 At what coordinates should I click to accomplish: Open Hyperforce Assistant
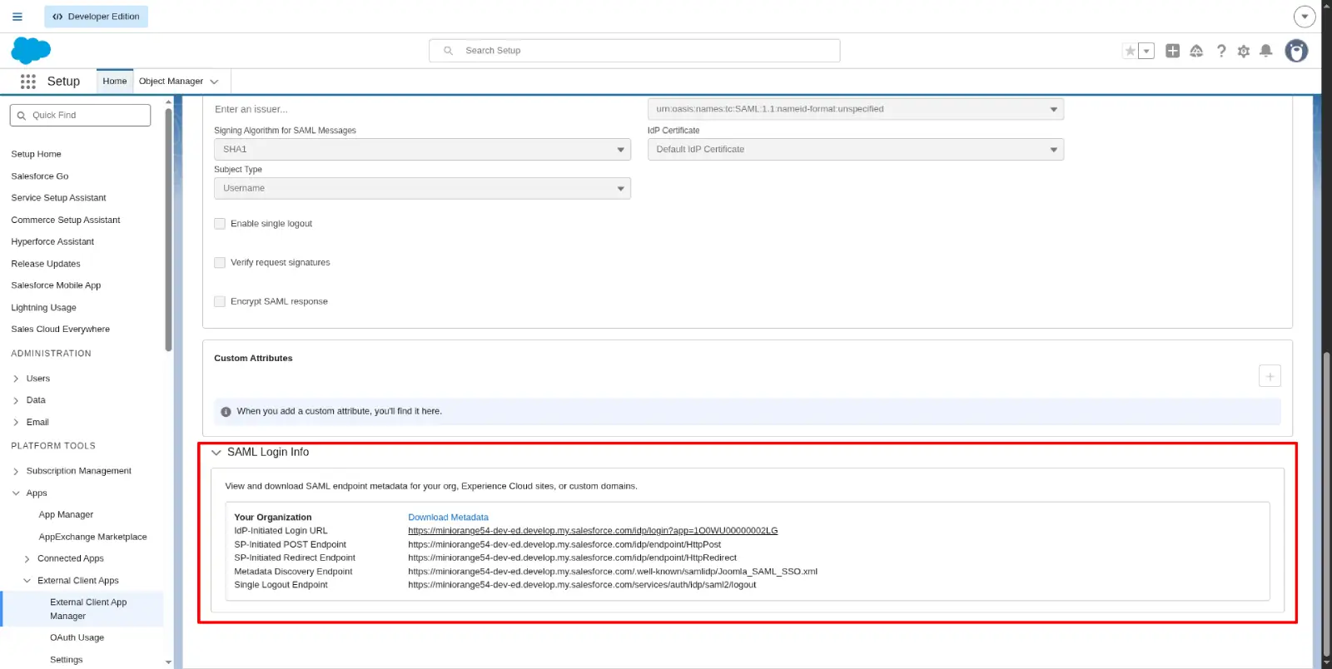[52, 242]
